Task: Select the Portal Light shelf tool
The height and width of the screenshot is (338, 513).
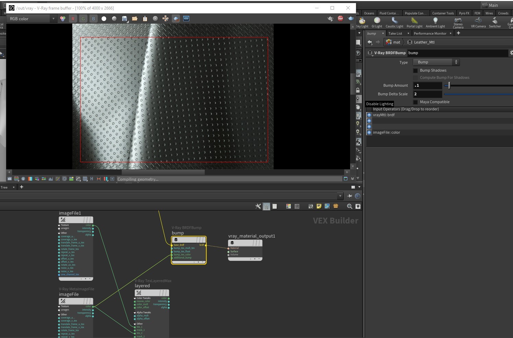Action: point(414,23)
